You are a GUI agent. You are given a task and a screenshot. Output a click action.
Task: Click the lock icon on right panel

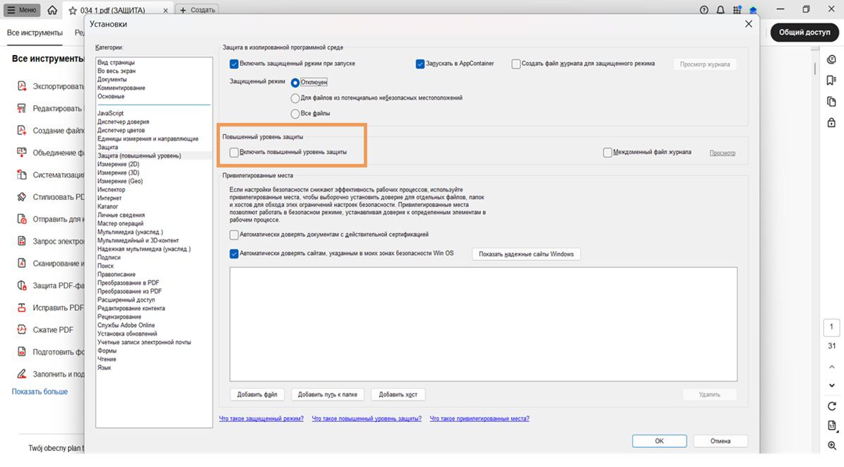831,123
